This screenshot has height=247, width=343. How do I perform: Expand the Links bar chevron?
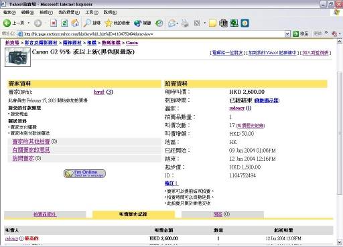(326, 33)
